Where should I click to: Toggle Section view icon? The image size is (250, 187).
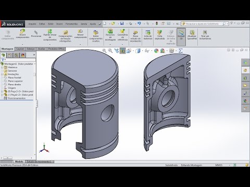pyautogui.click(x=122, y=50)
